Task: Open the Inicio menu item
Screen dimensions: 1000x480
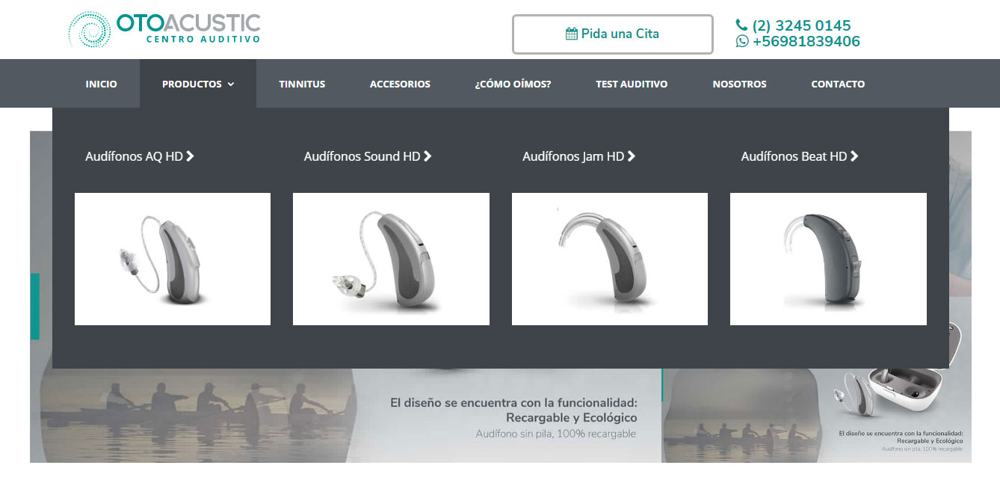Action: pyautogui.click(x=101, y=84)
